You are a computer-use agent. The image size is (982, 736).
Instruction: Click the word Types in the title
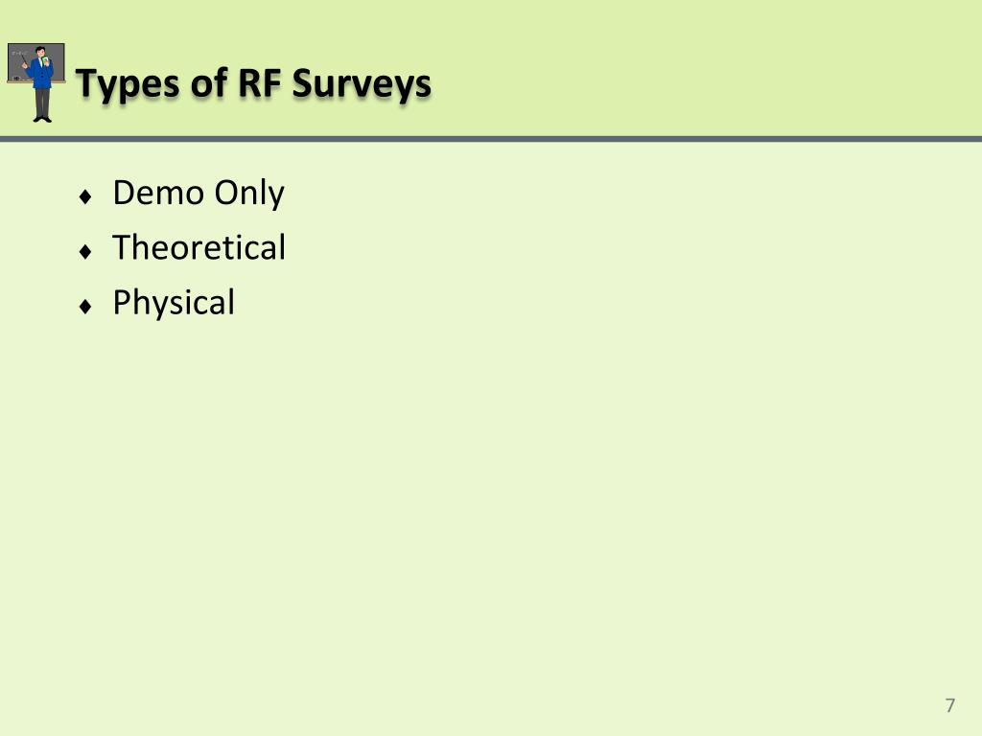coord(128,84)
